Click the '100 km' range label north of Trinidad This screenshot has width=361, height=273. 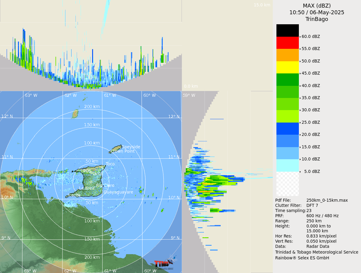[92, 143]
